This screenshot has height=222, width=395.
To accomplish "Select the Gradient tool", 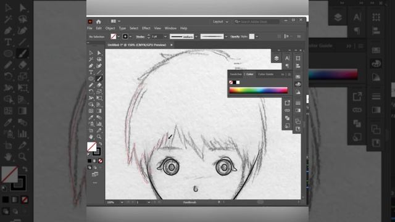I will click(x=99, y=111).
